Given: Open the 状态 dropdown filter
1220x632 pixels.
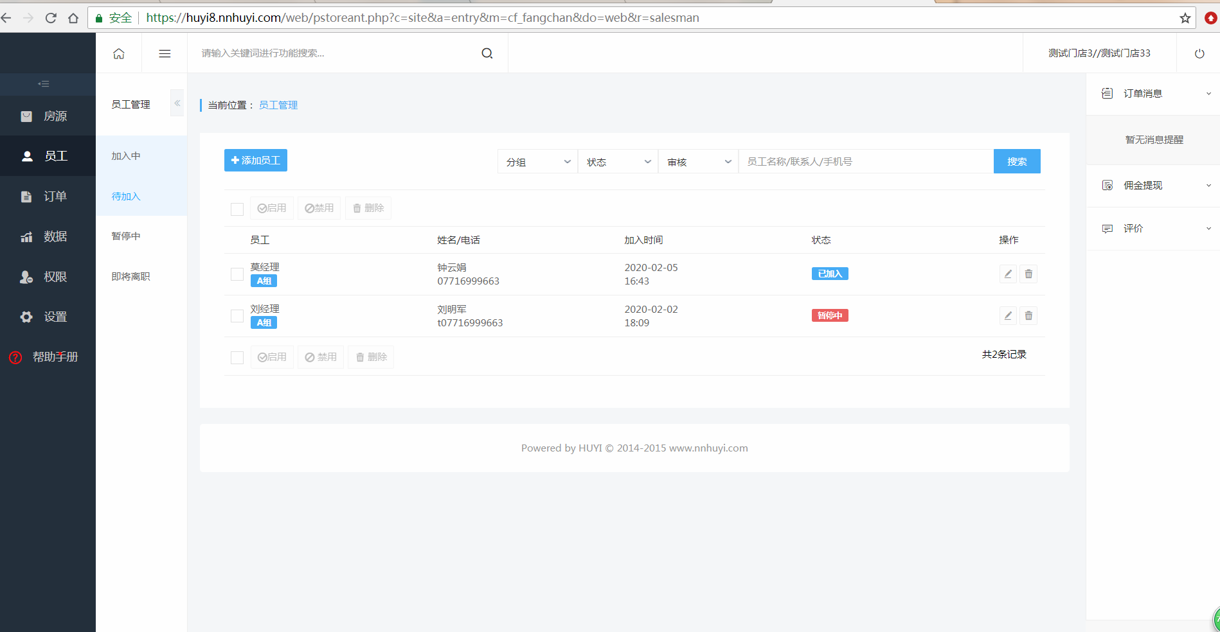Looking at the screenshot, I should coord(618,162).
